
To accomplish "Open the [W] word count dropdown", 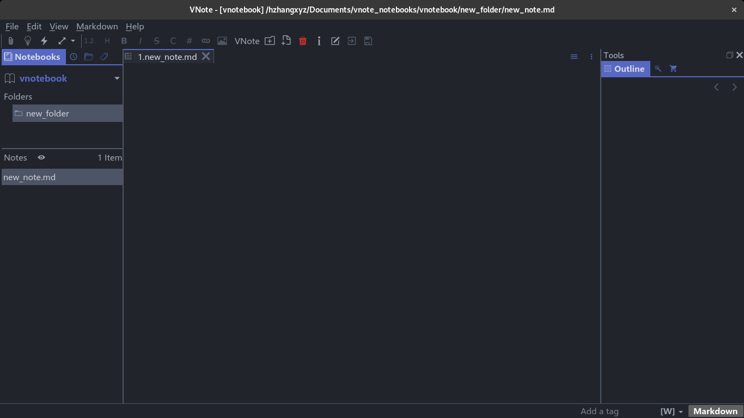I will 672,411.
